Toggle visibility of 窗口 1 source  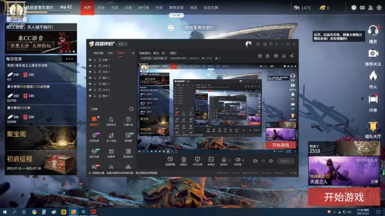[90, 84]
